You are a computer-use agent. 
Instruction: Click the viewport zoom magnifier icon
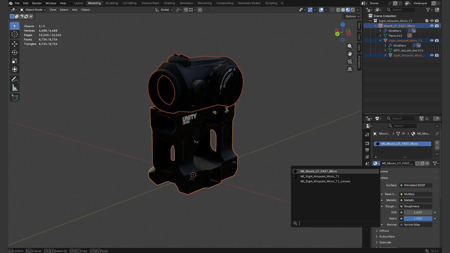(350, 46)
